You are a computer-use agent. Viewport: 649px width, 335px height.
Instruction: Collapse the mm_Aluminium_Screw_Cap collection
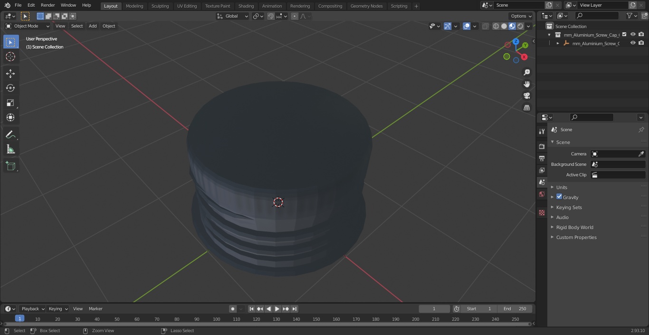click(549, 35)
